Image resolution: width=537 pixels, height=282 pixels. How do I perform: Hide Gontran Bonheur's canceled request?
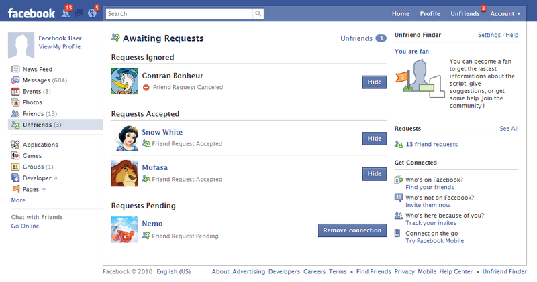[374, 82]
